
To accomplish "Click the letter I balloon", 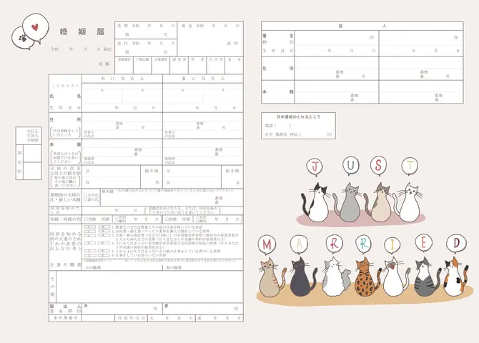I will pos(391,244).
